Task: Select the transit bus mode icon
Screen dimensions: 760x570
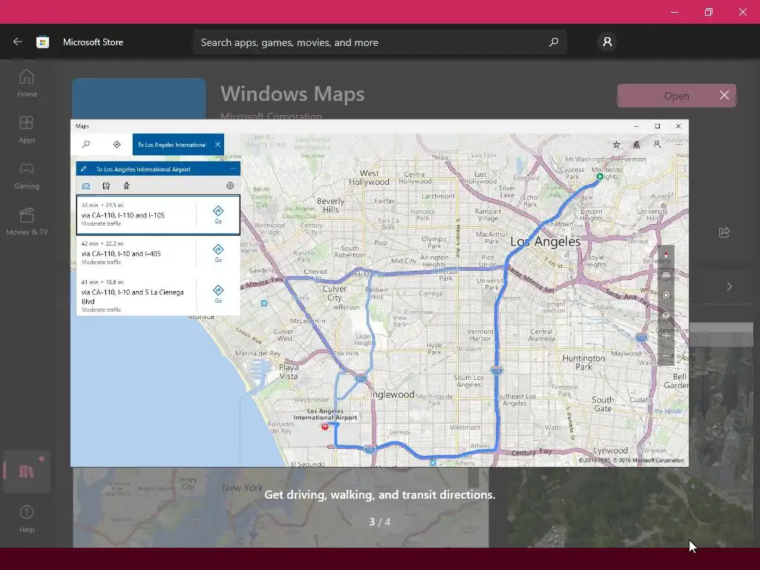Action: pos(106,186)
